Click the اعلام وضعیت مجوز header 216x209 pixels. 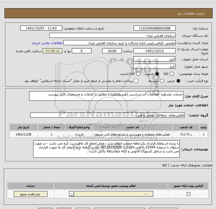point(111,186)
